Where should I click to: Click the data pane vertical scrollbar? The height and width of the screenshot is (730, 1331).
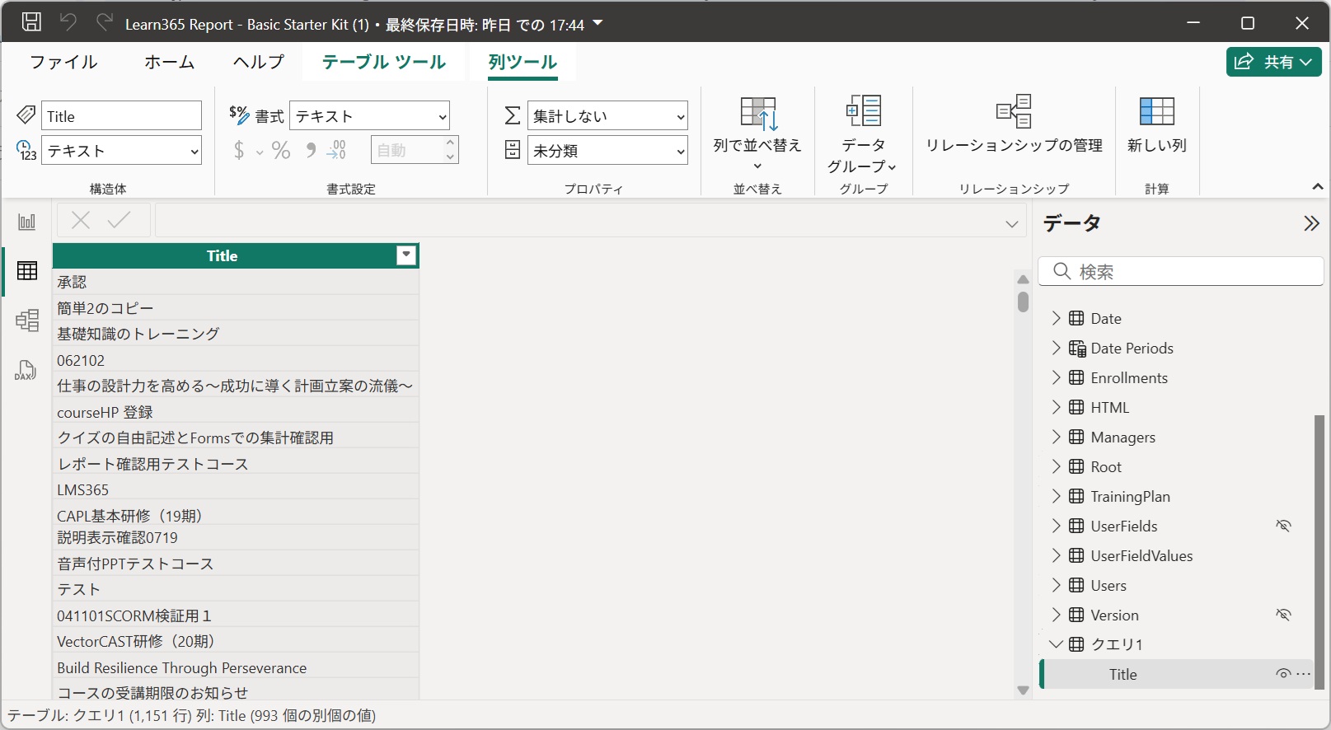[x=1319, y=552]
